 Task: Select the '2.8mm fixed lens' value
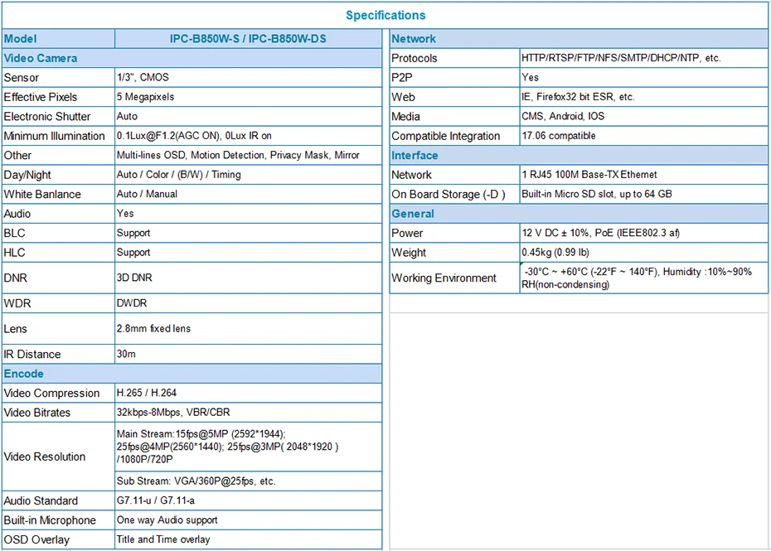tap(153, 328)
